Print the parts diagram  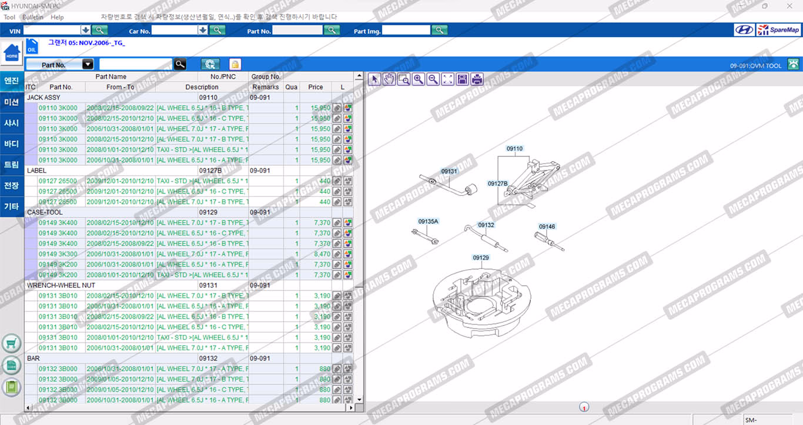point(477,79)
